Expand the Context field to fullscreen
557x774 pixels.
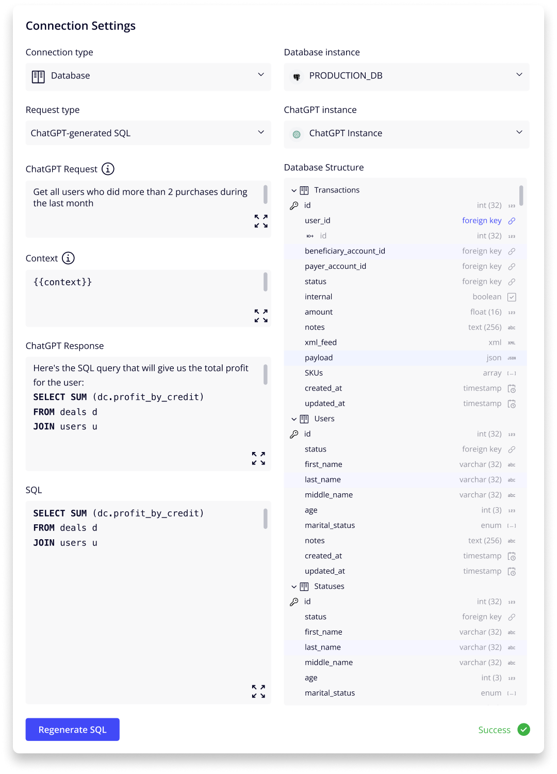pyautogui.click(x=261, y=316)
